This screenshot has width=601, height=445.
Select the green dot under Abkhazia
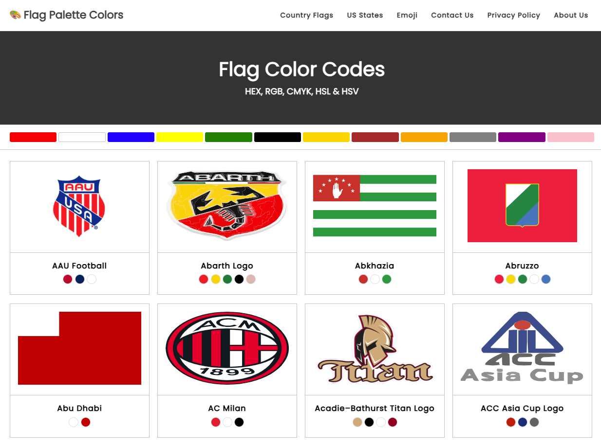point(387,279)
